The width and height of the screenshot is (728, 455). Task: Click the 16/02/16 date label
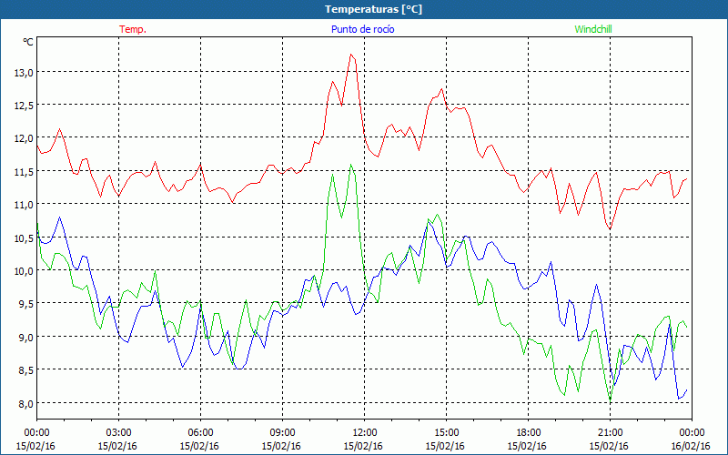[x=692, y=446]
